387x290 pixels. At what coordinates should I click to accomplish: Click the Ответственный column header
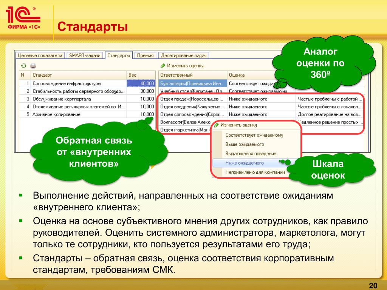pos(192,75)
